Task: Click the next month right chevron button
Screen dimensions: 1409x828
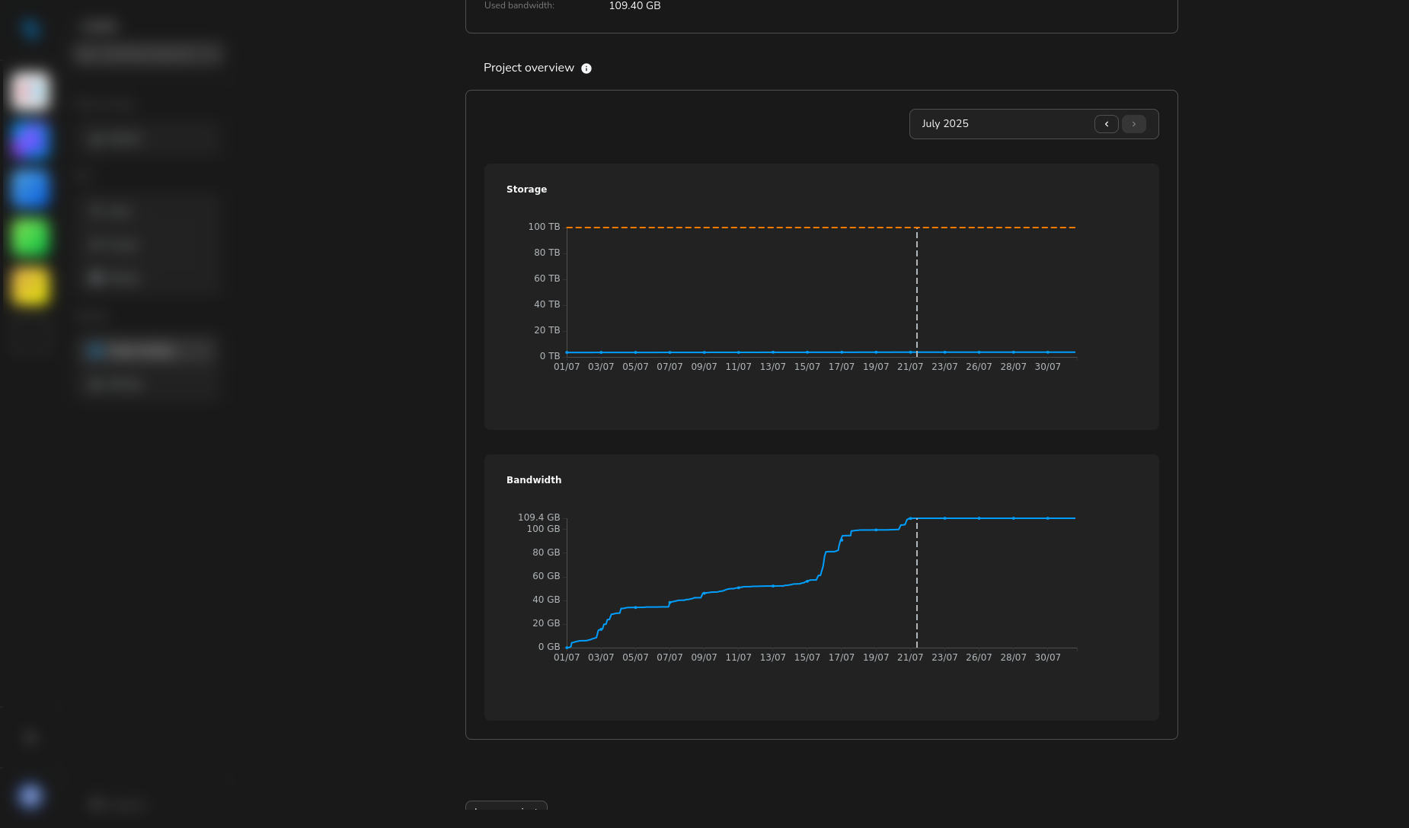Action: click(1134, 124)
